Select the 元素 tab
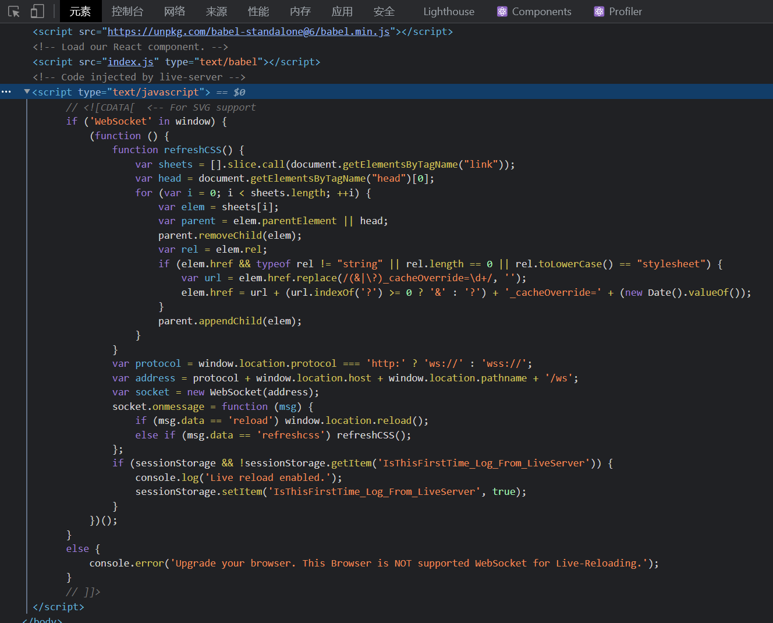The height and width of the screenshot is (623, 773). point(80,12)
